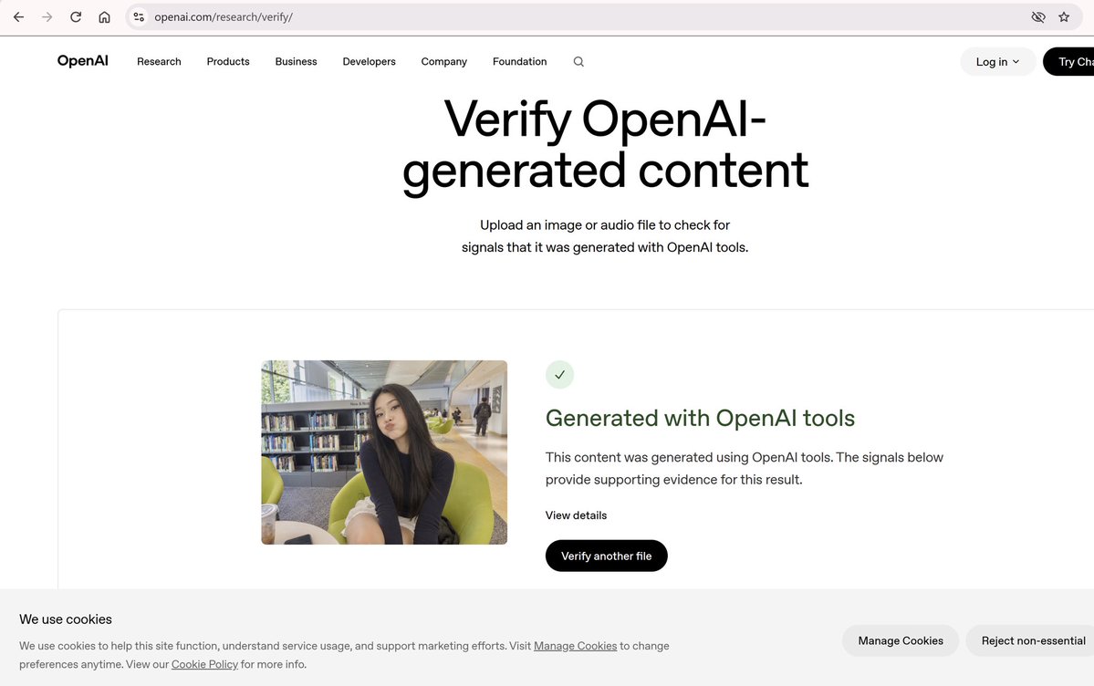
Task: Open the browser home page icon
Action: [104, 16]
